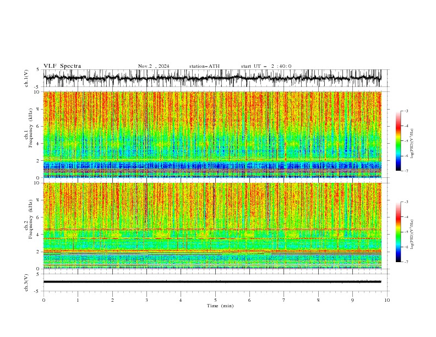
Task: Click the time axis tick label '7'
Action: pyautogui.click(x=284, y=300)
